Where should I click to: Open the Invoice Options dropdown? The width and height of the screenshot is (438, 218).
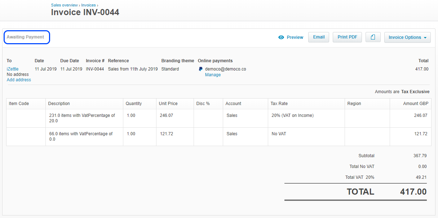[407, 37]
